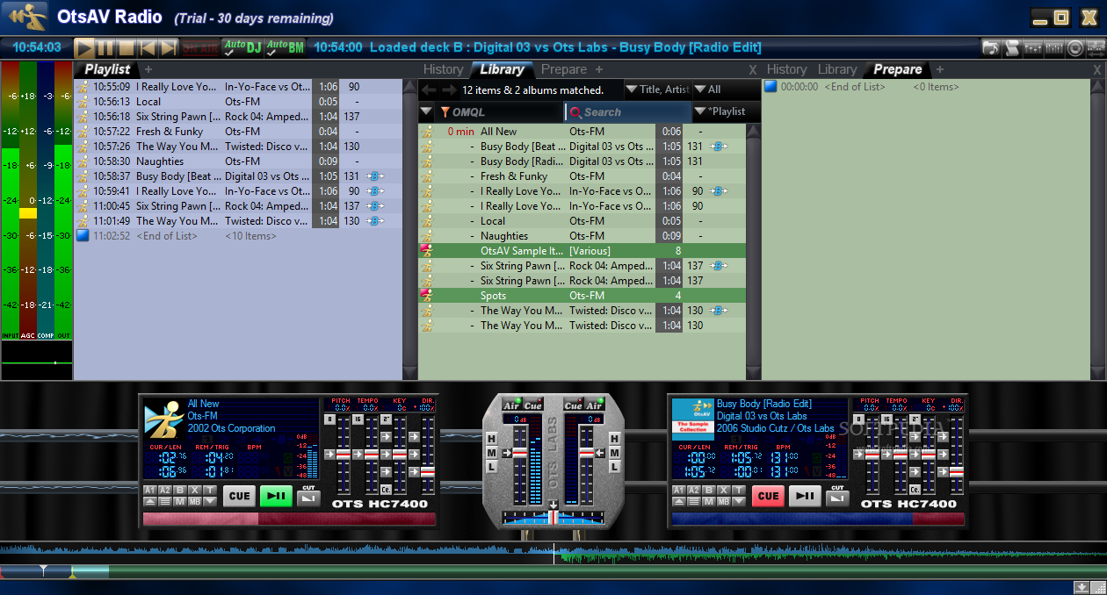Start playback with the main toolbar Play button

(84, 48)
